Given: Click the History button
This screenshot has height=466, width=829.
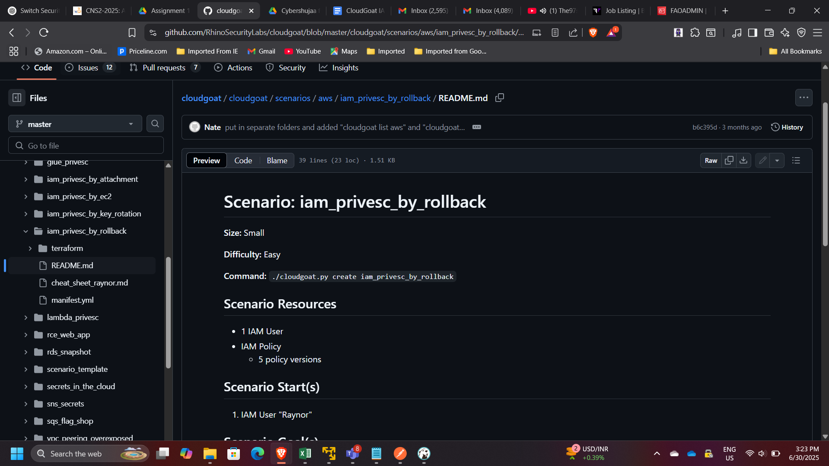Looking at the screenshot, I should (x=787, y=127).
